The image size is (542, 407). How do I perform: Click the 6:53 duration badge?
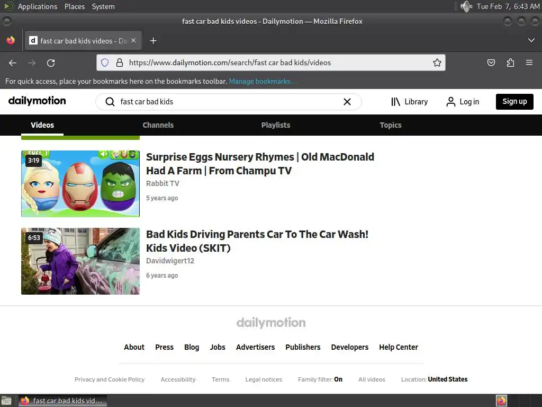tap(34, 238)
